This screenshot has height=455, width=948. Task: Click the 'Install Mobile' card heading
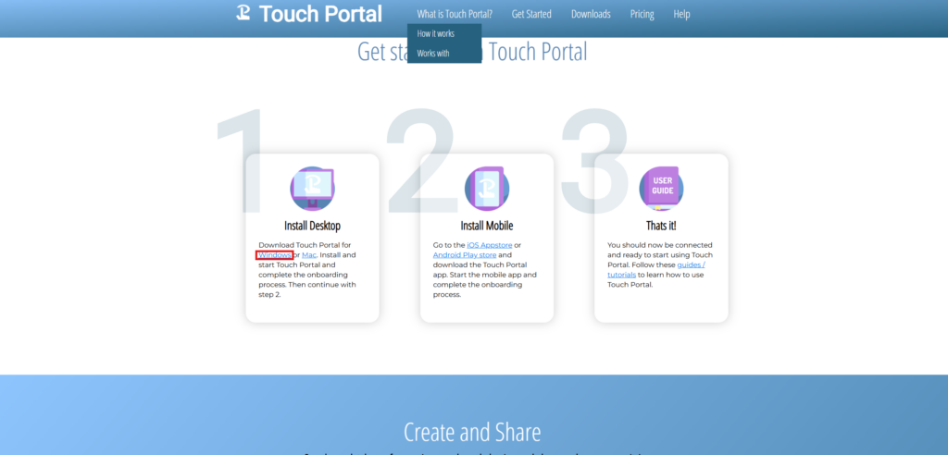click(x=487, y=226)
